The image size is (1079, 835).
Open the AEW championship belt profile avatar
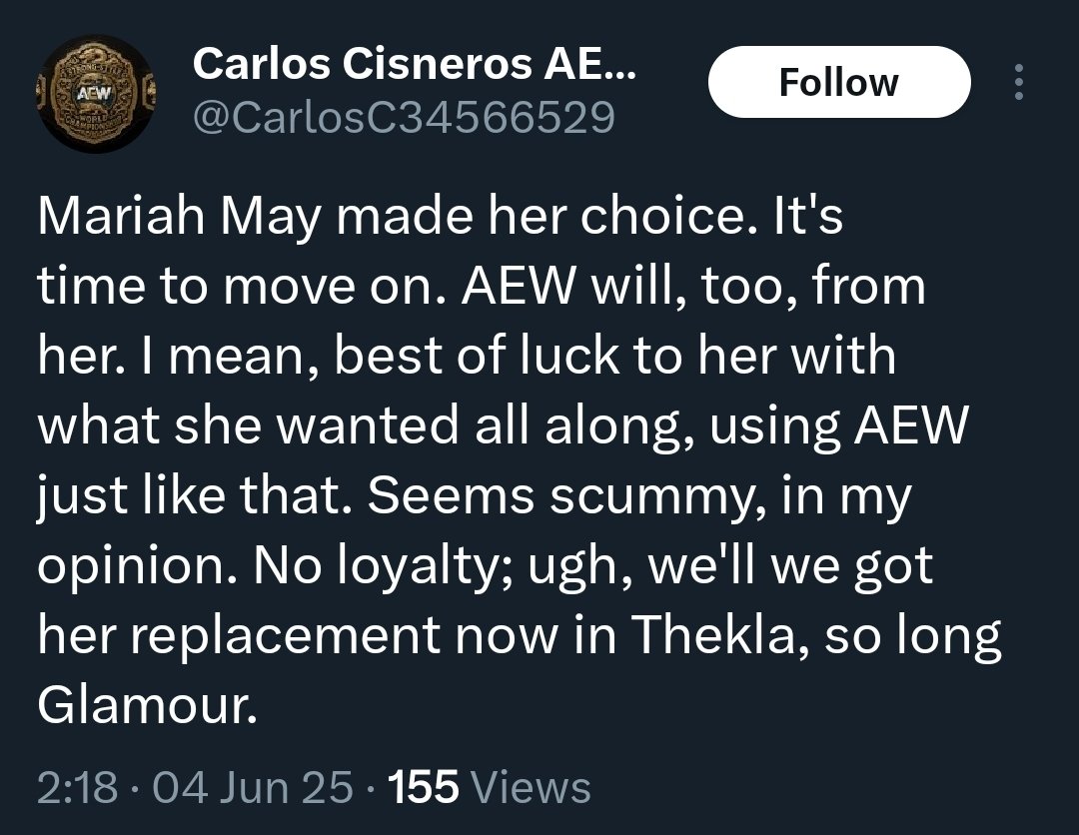point(96,93)
